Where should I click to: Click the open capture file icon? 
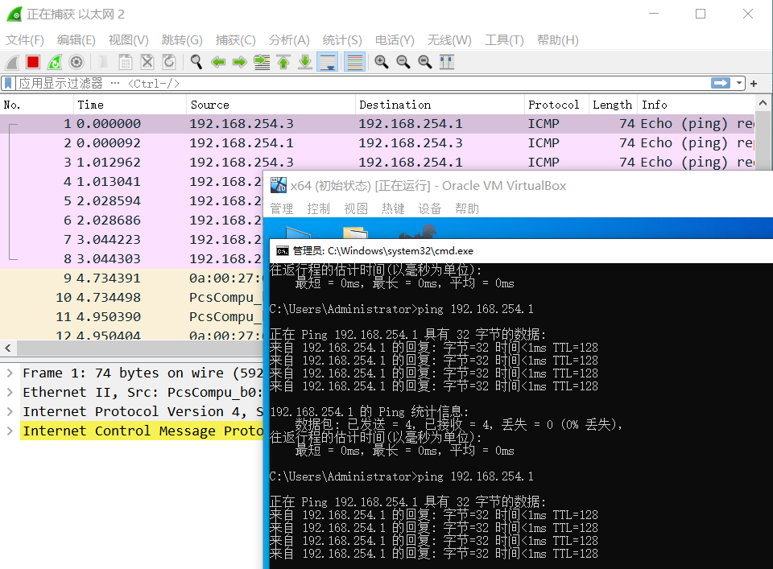click(104, 62)
